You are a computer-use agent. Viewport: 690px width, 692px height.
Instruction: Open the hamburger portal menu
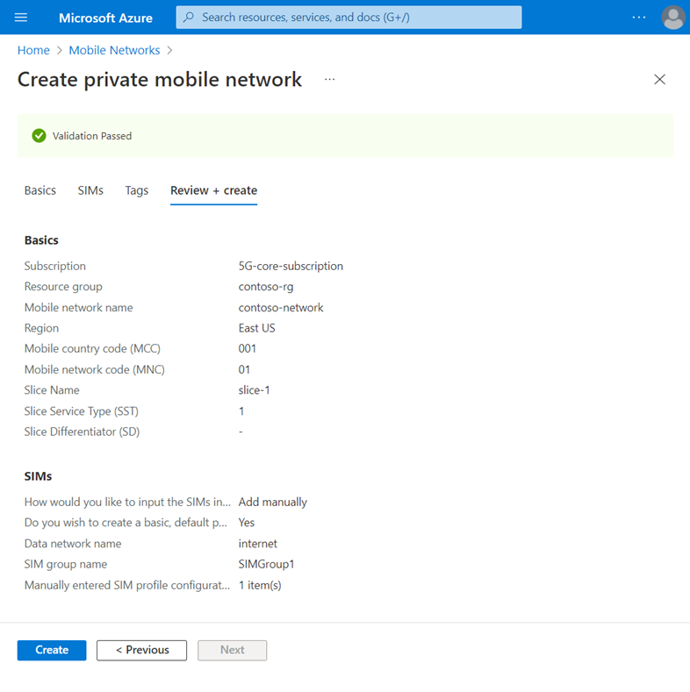[21, 18]
